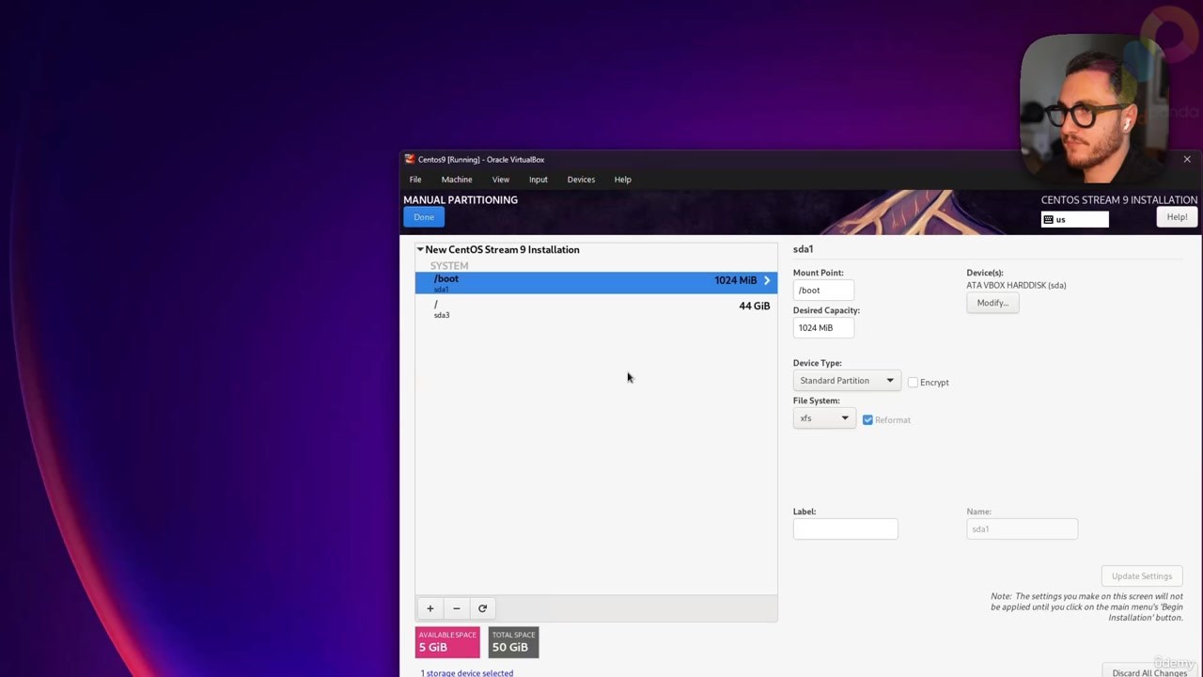Toggle the Reformat checkbox
The height and width of the screenshot is (677, 1203).
(867, 420)
